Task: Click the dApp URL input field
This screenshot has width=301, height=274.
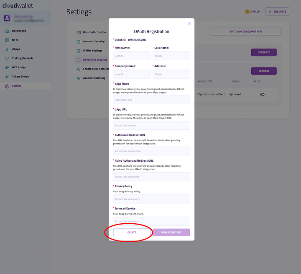Action: [x=151, y=125]
